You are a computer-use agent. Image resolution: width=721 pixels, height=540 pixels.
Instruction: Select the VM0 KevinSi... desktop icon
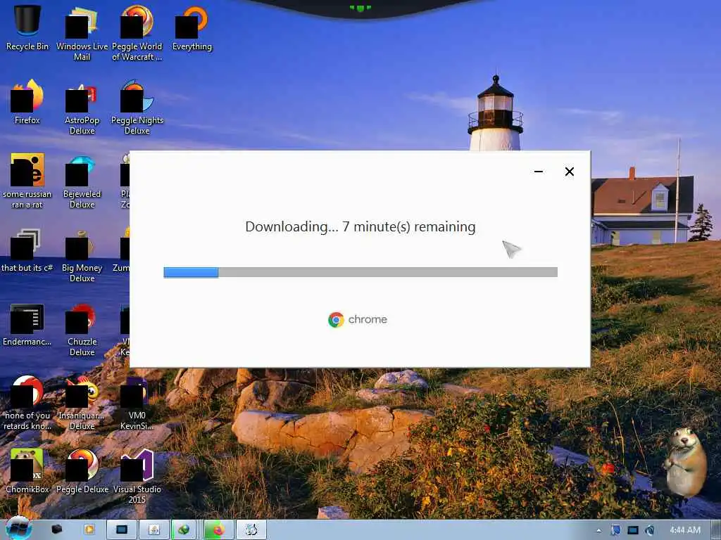(137, 402)
